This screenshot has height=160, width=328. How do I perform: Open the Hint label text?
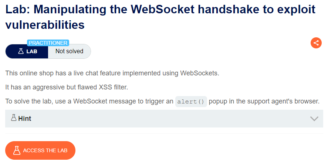(x=25, y=119)
